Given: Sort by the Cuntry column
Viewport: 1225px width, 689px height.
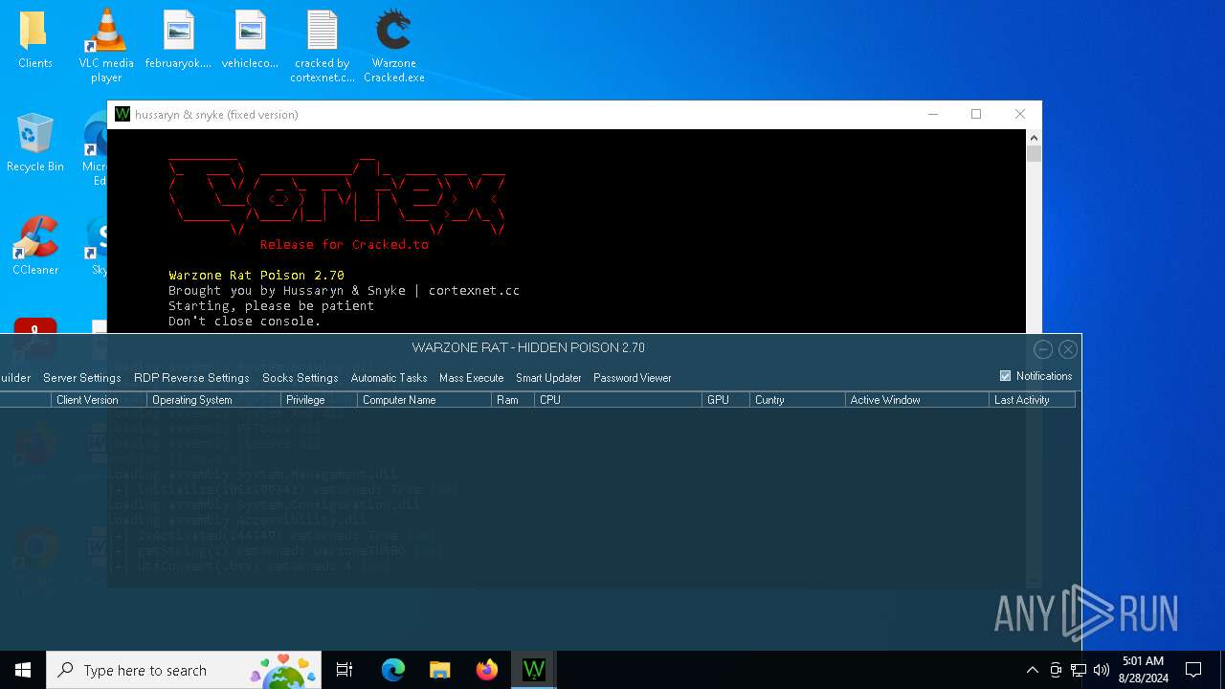Looking at the screenshot, I should (x=797, y=400).
